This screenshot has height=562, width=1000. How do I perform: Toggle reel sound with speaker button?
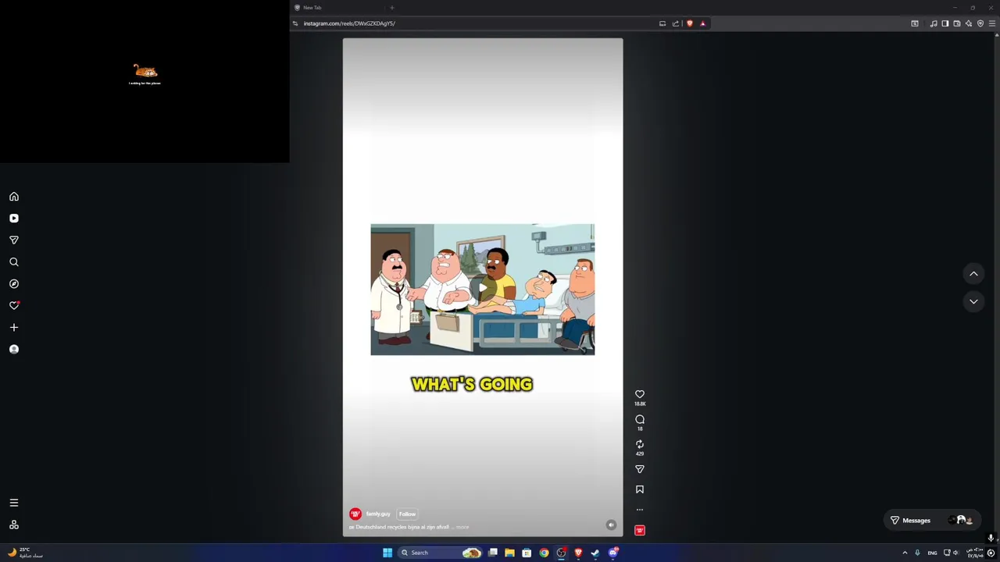(611, 525)
